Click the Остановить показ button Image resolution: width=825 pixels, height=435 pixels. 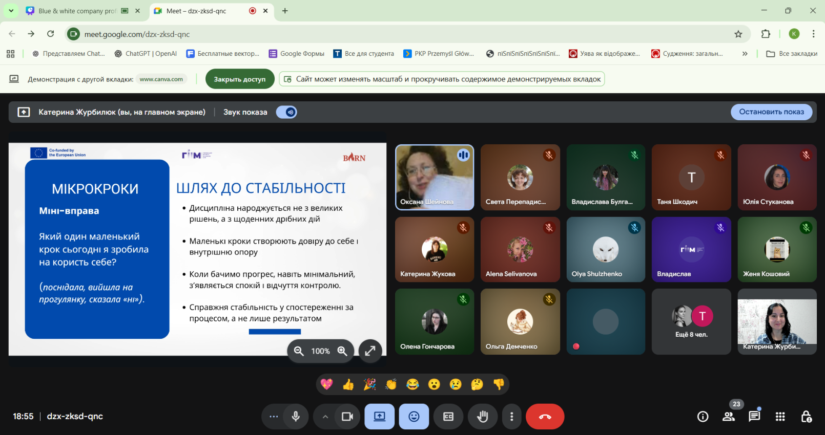[771, 112]
